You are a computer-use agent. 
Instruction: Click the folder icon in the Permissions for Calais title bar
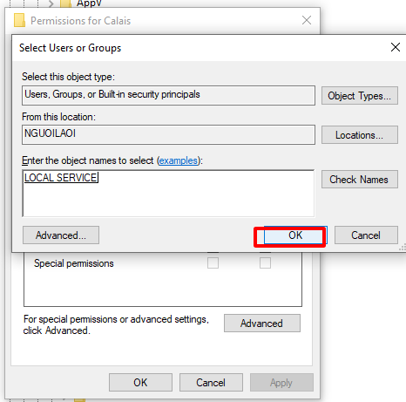pyautogui.click(x=19, y=20)
